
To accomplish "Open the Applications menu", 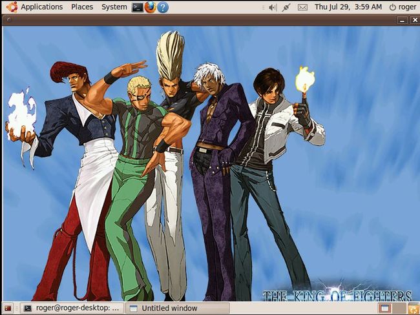I will [x=41, y=7].
